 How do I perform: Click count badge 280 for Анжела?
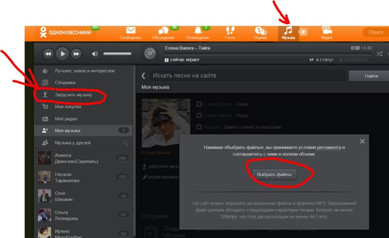pyautogui.click(x=123, y=158)
